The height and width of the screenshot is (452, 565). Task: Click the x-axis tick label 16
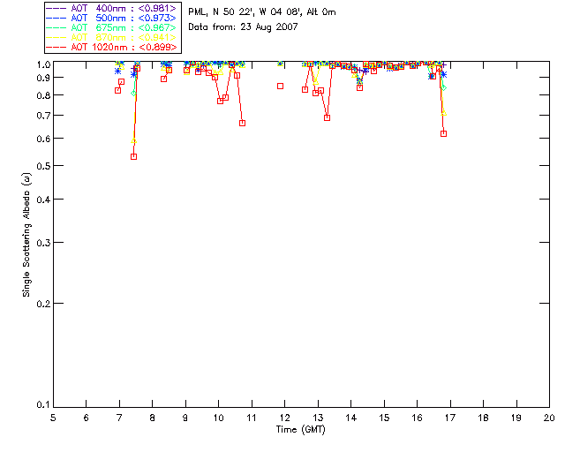click(x=418, y=418)
